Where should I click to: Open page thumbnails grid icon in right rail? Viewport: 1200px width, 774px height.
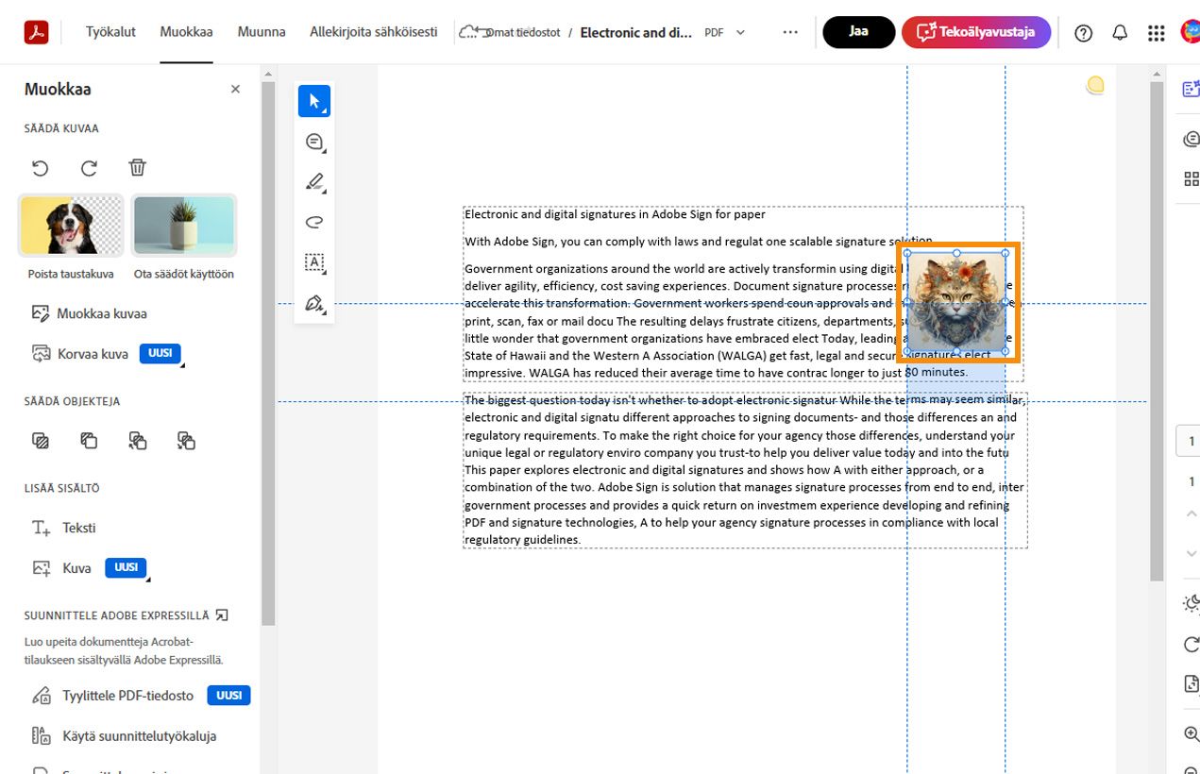(1191, 179)
